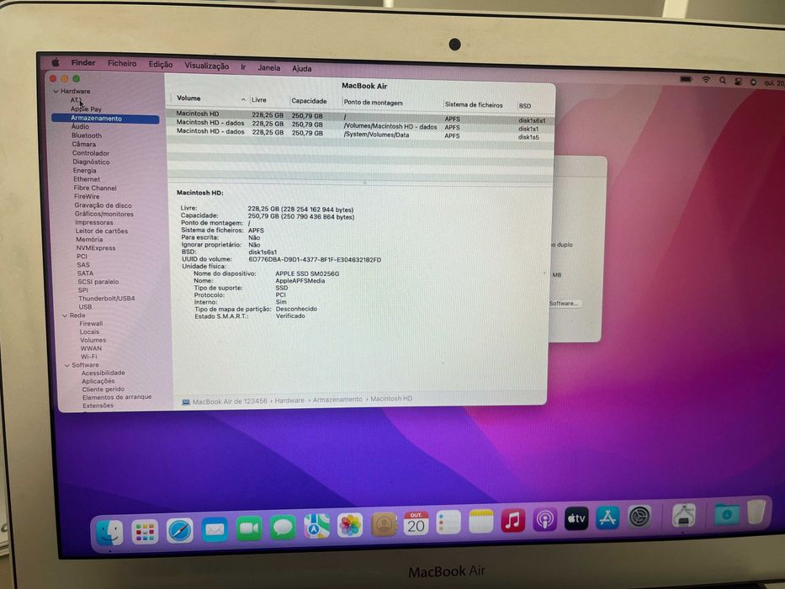The width and height of the screenshot is (785, 589).
Task: Select the Macintosh HD volume row
Action: coord(360,116)
